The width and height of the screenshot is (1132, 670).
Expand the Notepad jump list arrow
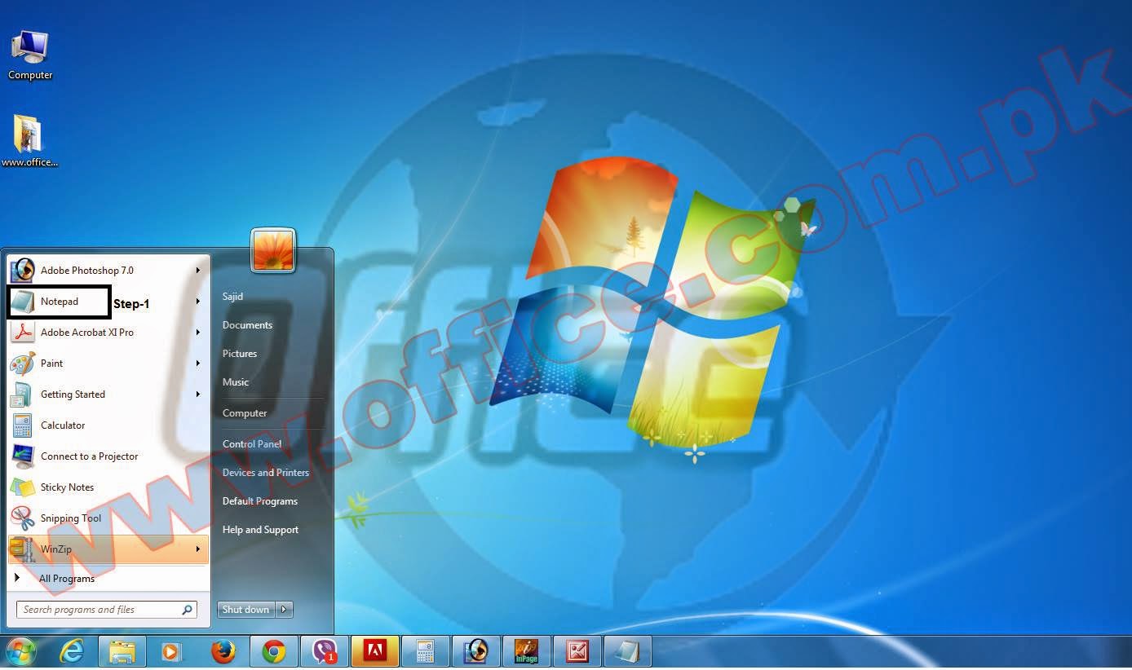click(198, 302)
